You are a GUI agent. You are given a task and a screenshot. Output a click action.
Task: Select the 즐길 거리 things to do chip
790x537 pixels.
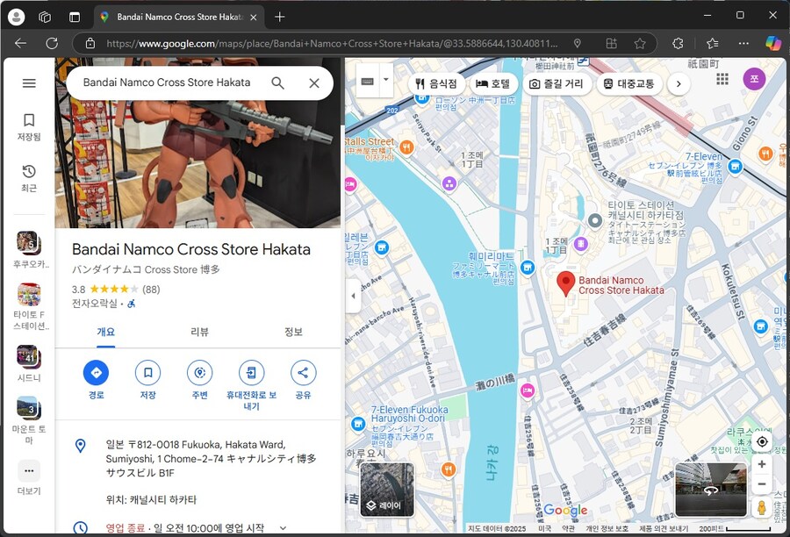[x=557, y=83]
